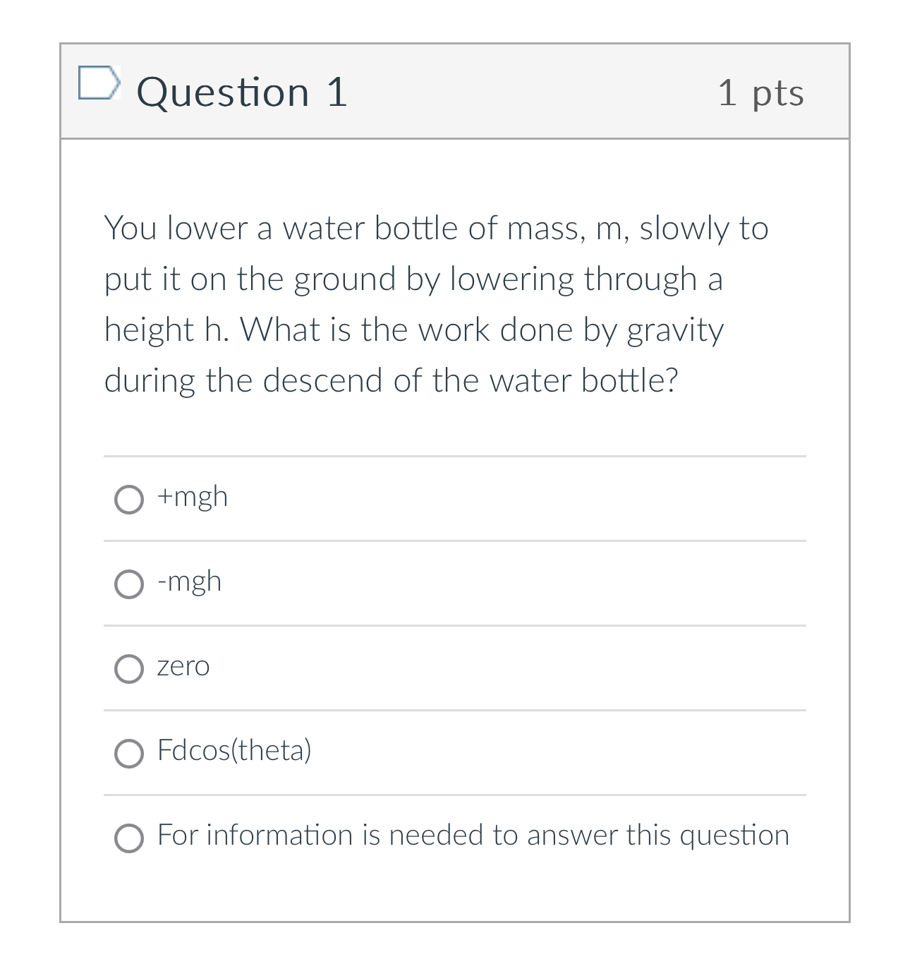Click the Question 1 header title
Screen dimensions: 910x964
tap(243, 90)
